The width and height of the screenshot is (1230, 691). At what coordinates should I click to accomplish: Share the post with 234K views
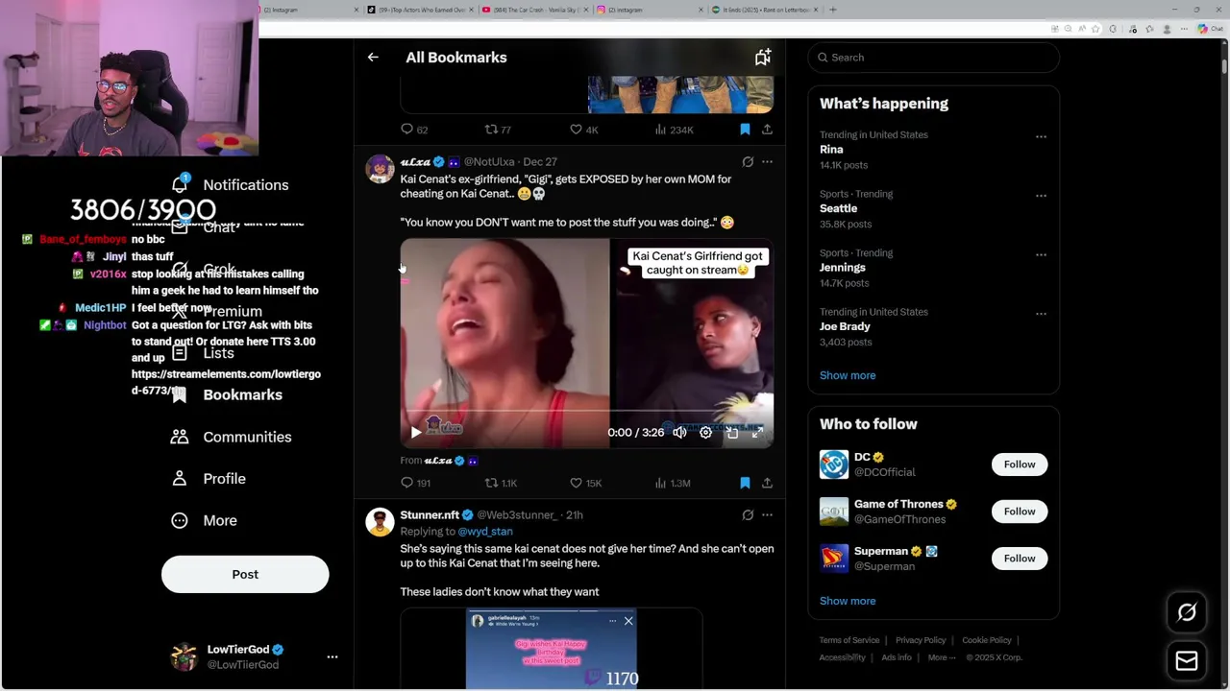(x=767, y=130)
